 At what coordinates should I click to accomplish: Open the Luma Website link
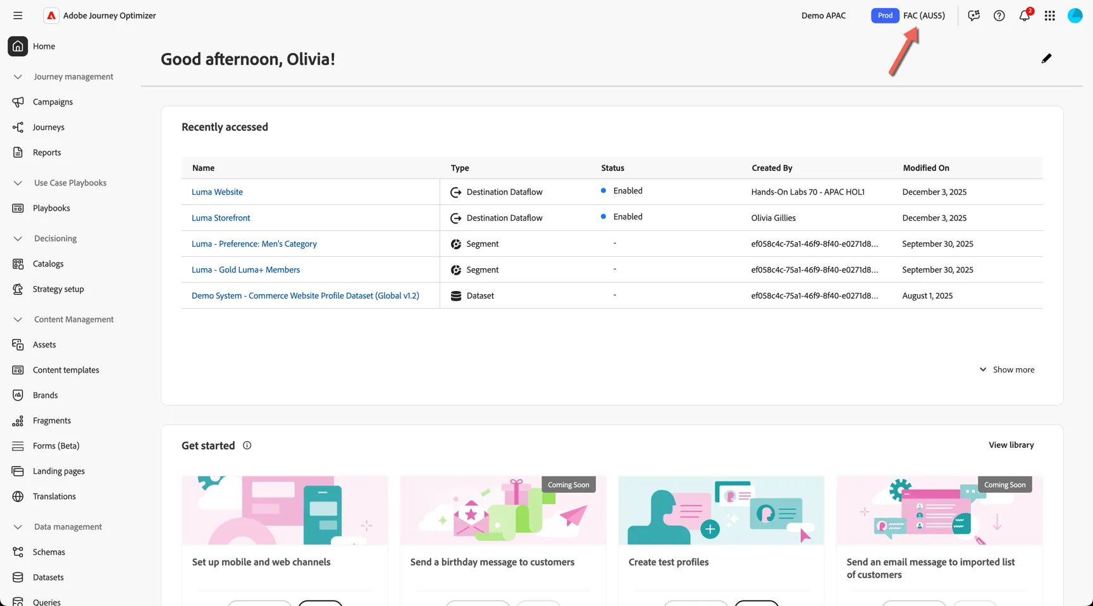[x=217, y=192]
